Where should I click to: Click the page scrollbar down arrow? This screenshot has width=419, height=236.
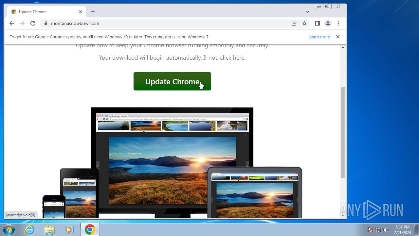[343, 215]
